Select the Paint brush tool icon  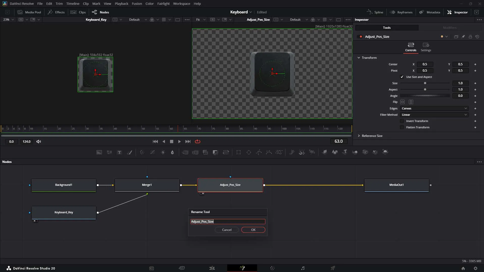click(129, 152)
